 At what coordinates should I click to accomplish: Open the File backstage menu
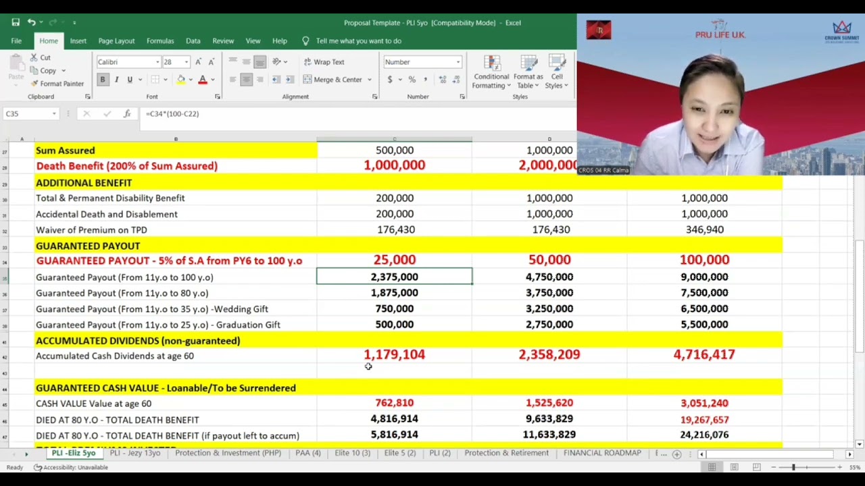[x=16, y=41]
